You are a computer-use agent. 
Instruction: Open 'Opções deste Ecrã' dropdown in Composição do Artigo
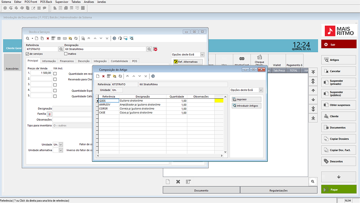click(x=261, y=90)
